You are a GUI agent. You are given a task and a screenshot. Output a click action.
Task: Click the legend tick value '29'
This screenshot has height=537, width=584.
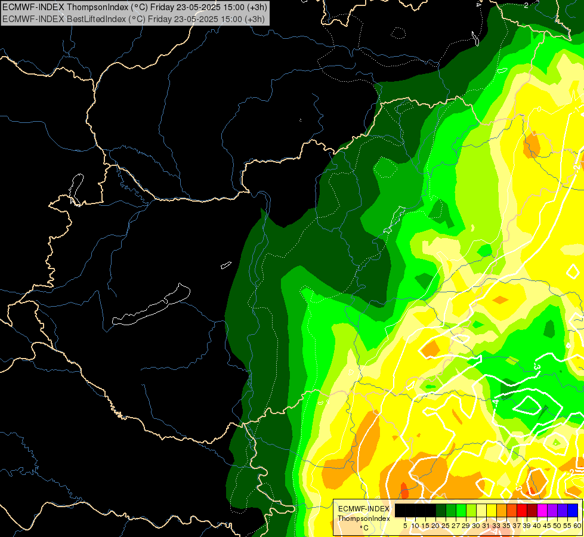tap(466, 526)
